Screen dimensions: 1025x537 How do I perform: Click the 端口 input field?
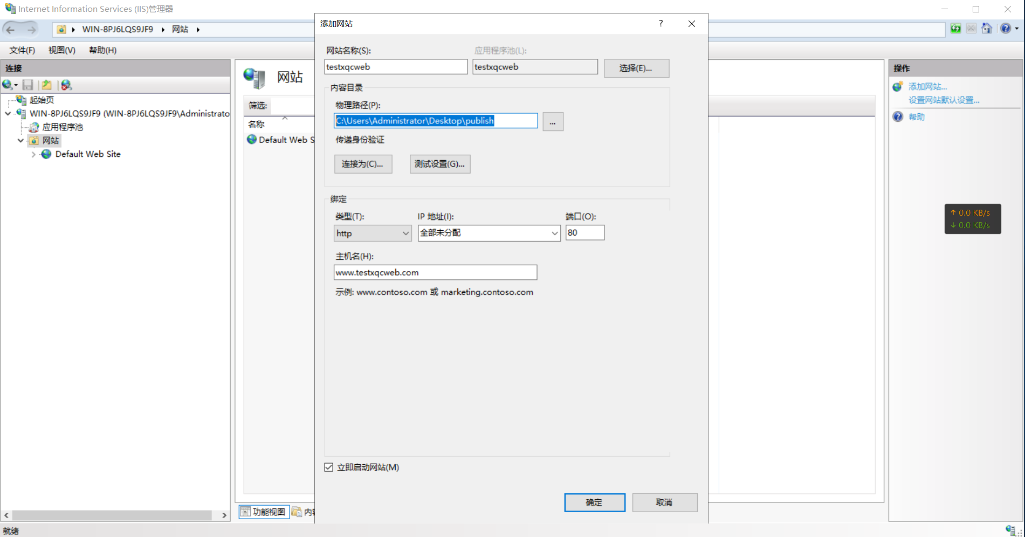point(585,233)
